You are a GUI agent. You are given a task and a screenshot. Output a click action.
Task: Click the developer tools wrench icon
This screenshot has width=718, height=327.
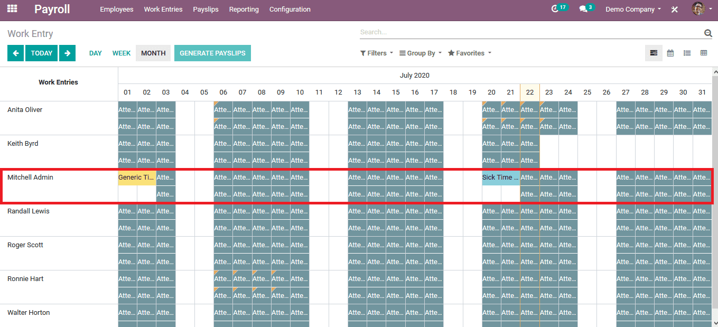pyautogui.click(x=674, y=9)
